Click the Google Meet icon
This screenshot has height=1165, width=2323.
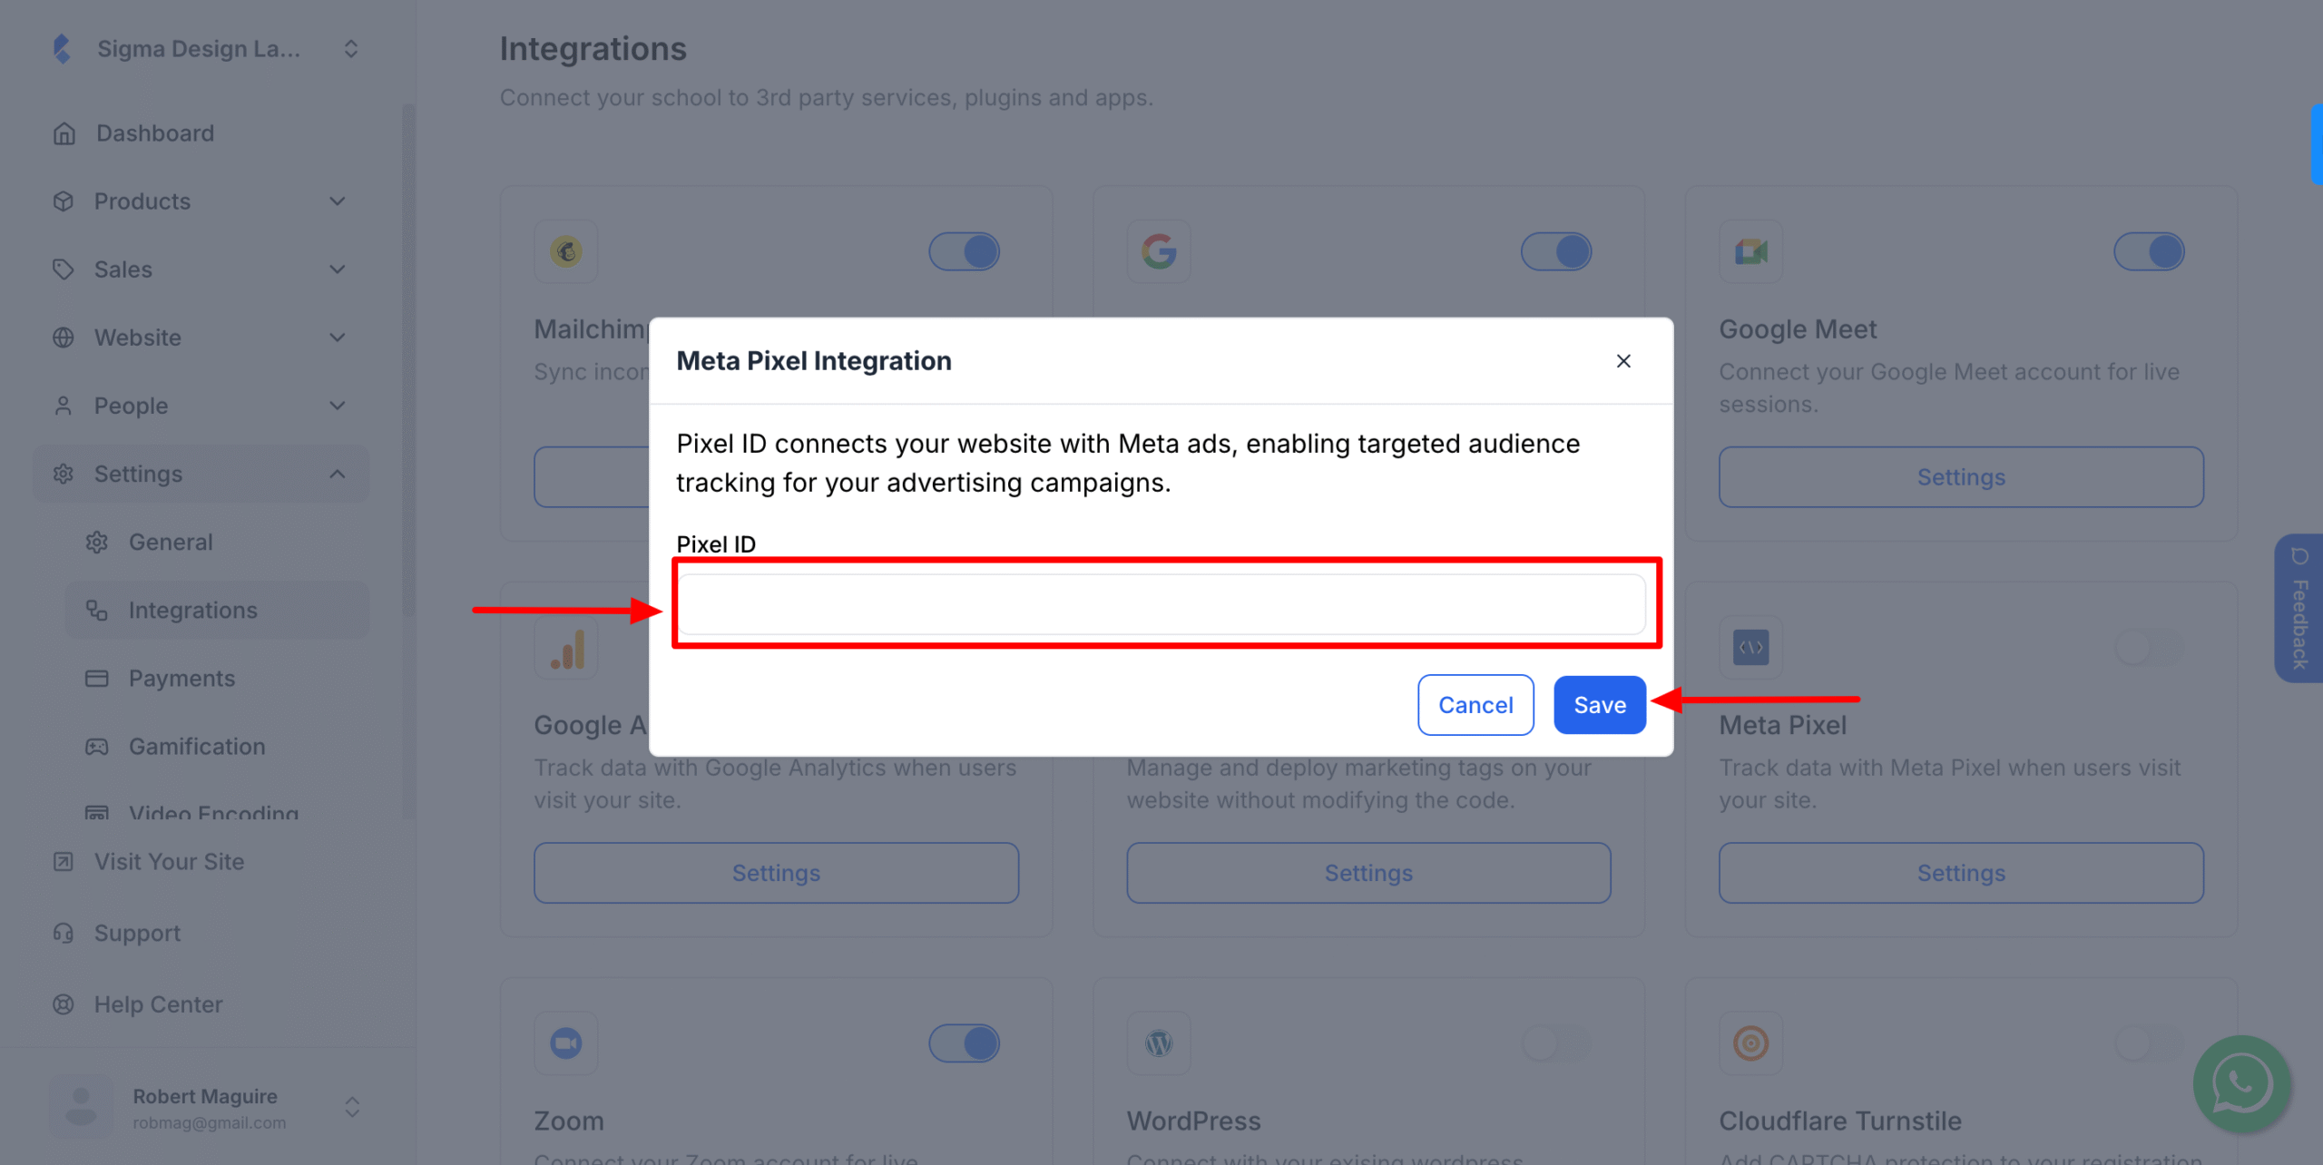pos(1750,251)
